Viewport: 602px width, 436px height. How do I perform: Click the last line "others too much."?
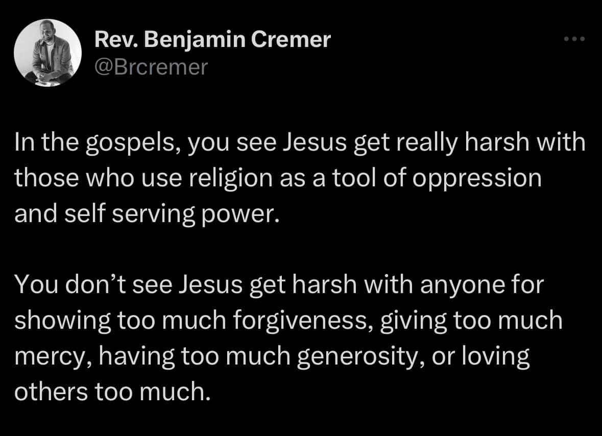(x=112, y=391)
